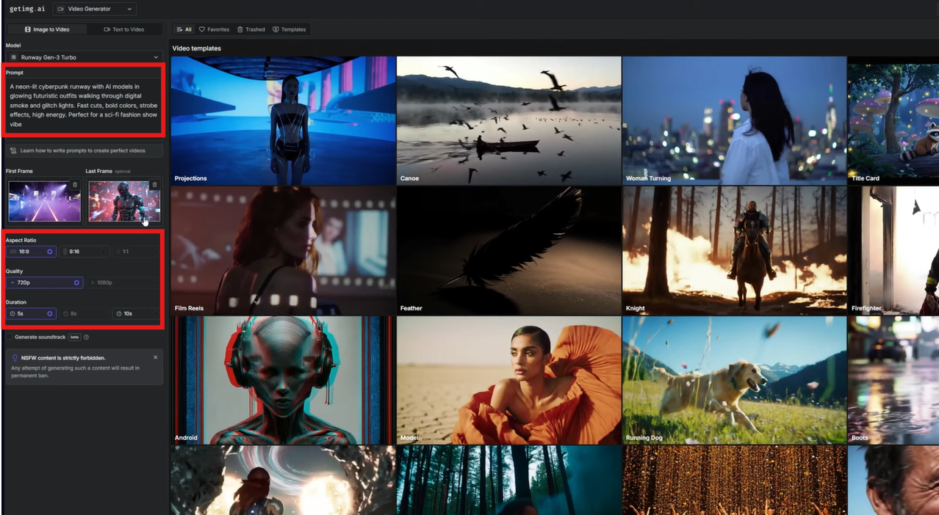Screen dimensions: 939x515
Task: Open the Canoe video template
Action: pos(508,120)
